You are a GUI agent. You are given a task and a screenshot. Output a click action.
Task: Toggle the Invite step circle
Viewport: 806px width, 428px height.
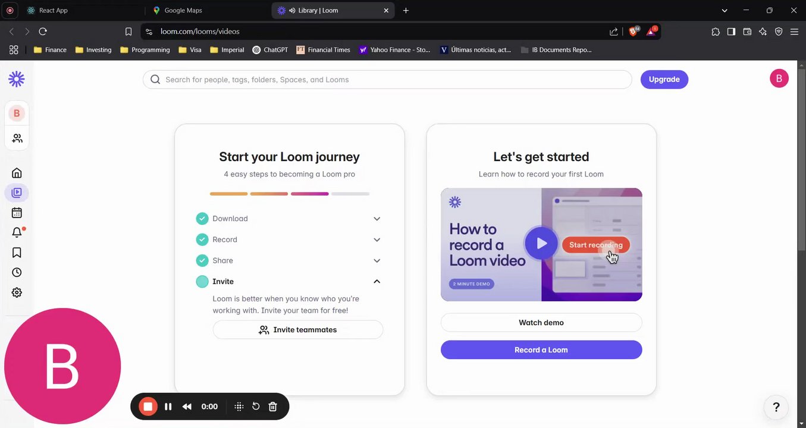202,281
